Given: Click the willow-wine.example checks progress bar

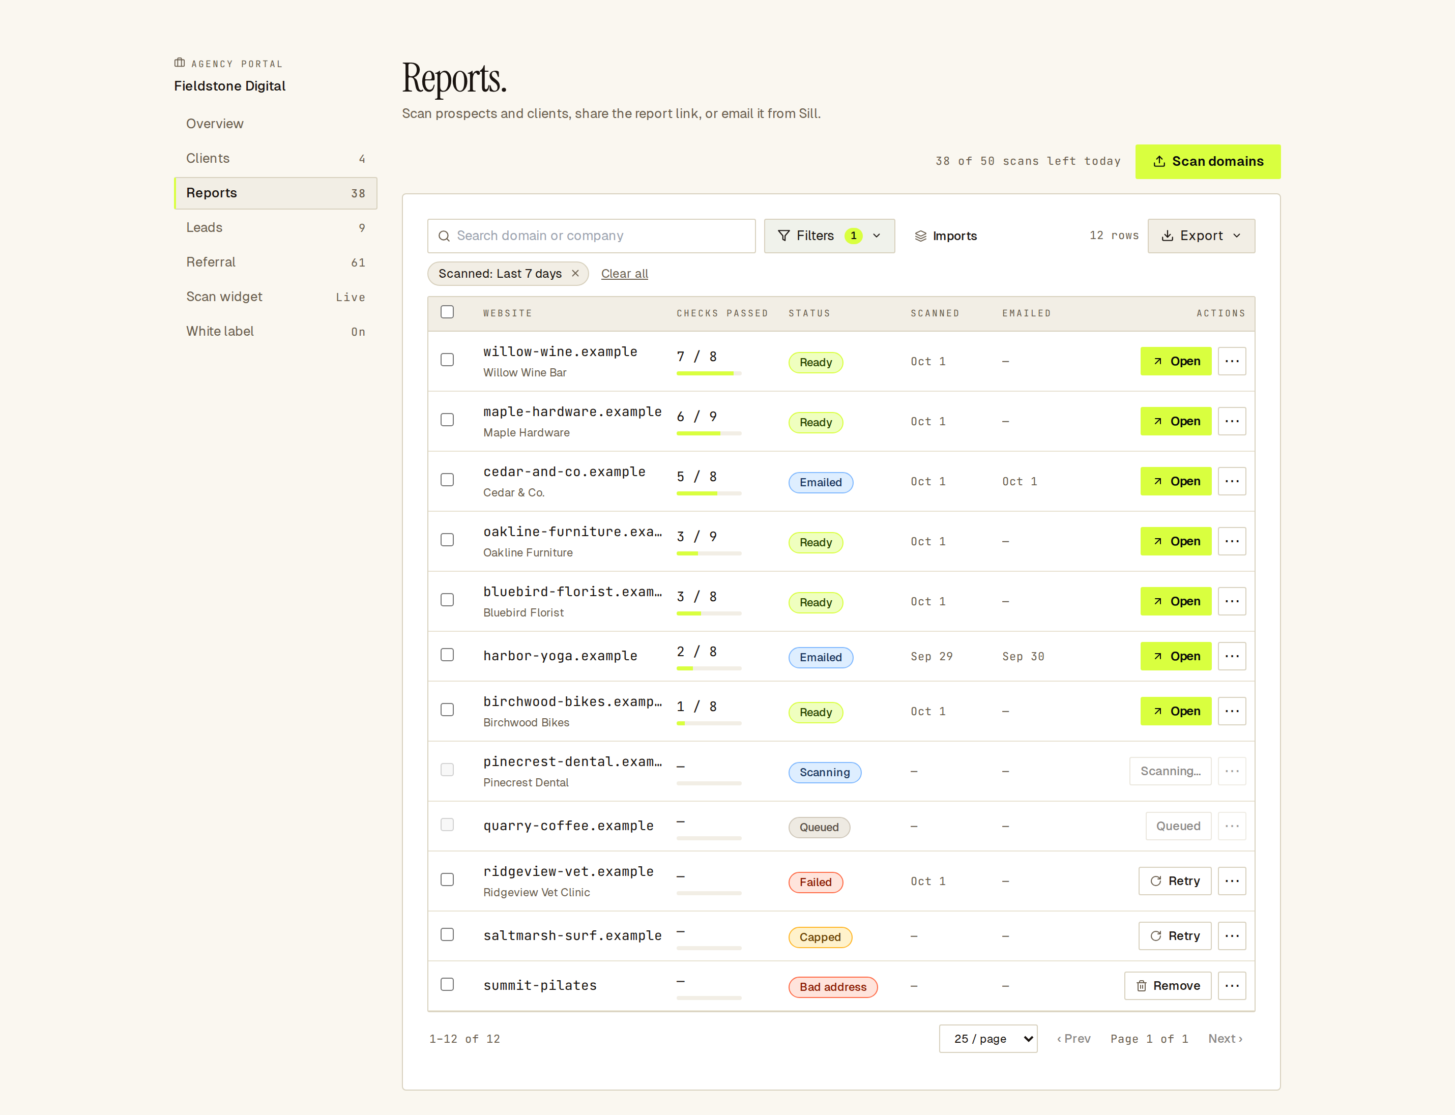Looking at the screenshot, I should coord(709,374).
